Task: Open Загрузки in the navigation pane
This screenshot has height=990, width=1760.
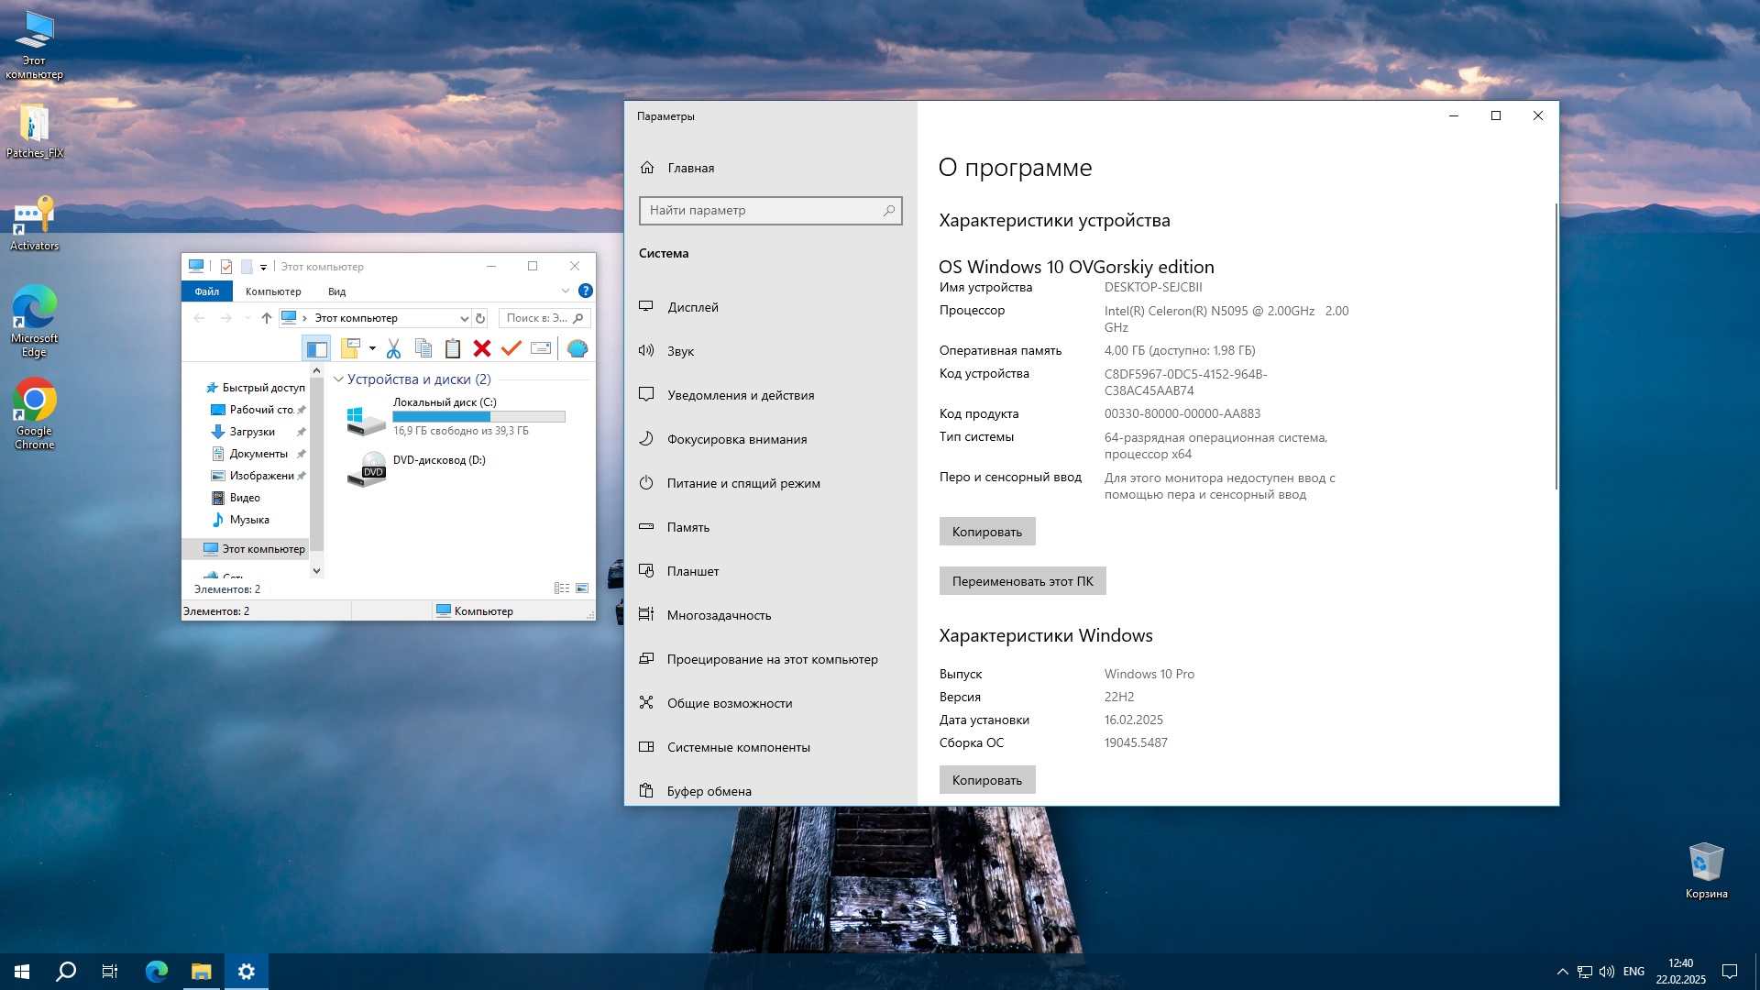Action: click(x=252, y=432)
